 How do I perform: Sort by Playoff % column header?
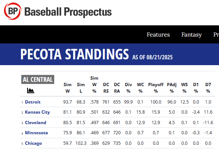point(156,88)
